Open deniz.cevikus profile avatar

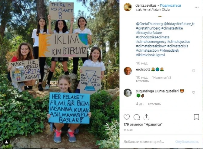click(128, 7)
